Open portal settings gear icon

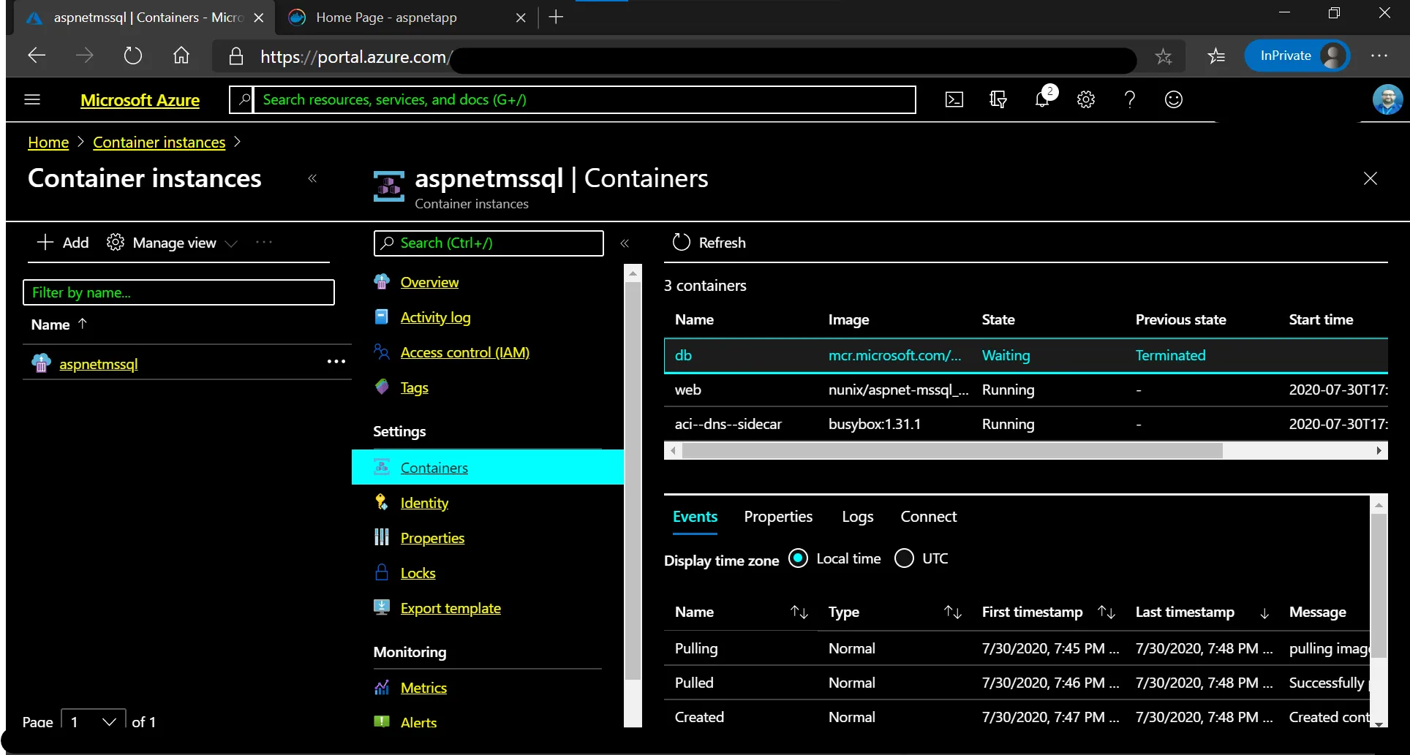(x=1086, y=99)
